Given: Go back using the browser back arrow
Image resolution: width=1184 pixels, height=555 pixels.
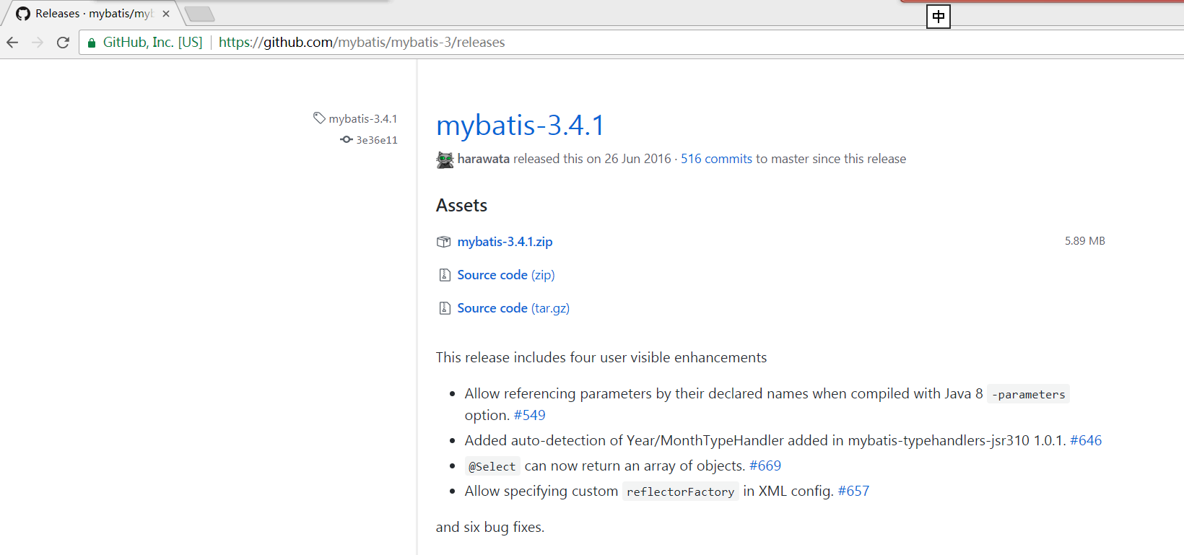Looking at the screenshot, I should point(12,43).
